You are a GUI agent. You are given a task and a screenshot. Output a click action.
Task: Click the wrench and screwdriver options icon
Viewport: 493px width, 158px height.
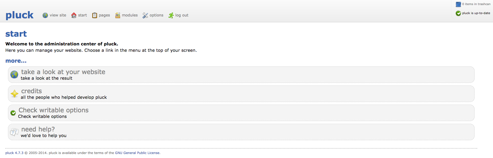tap(145, 15)
